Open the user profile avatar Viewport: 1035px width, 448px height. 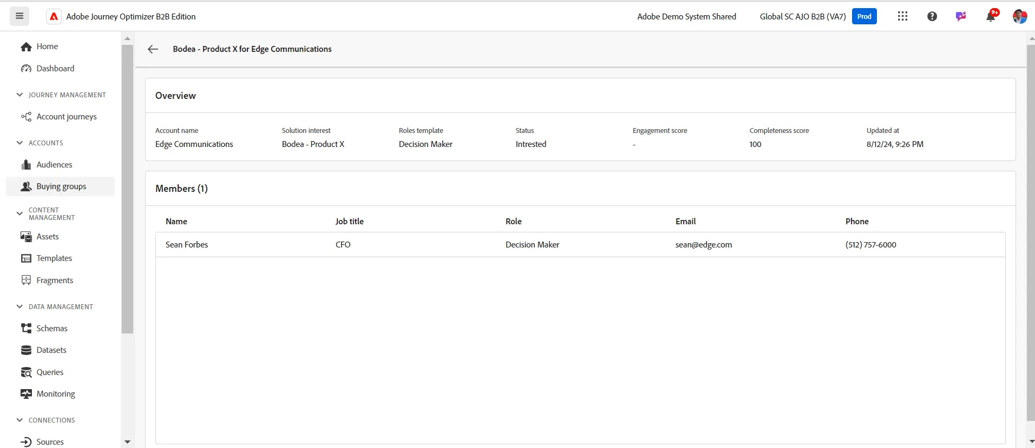click(x=1020, y=16)
